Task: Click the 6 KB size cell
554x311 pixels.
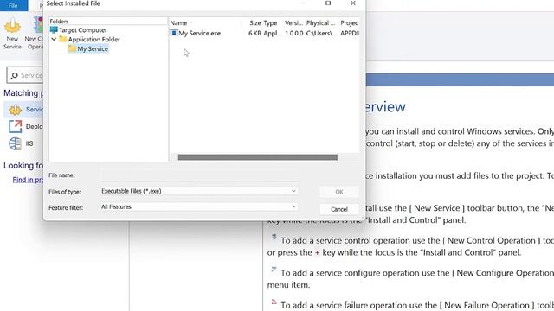Action: pos(254,33)
